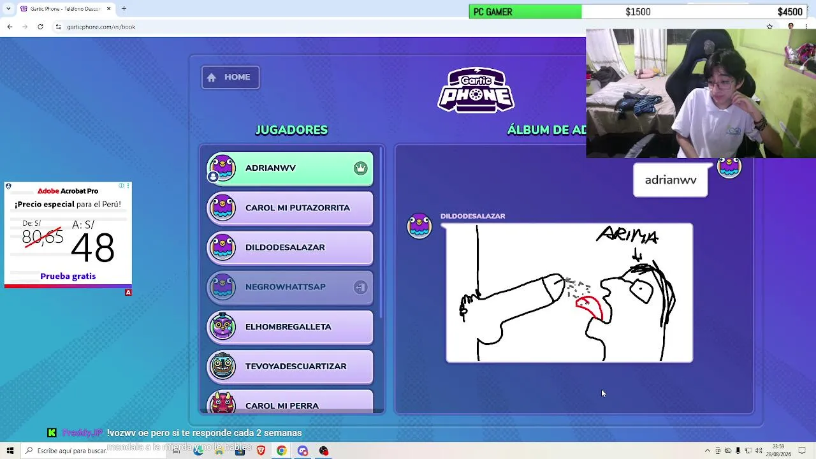The width and height of the screenshot is (816, 459).
Task: Select the DILDODESALAZAR player row
Action: click(x=290, y=247)
